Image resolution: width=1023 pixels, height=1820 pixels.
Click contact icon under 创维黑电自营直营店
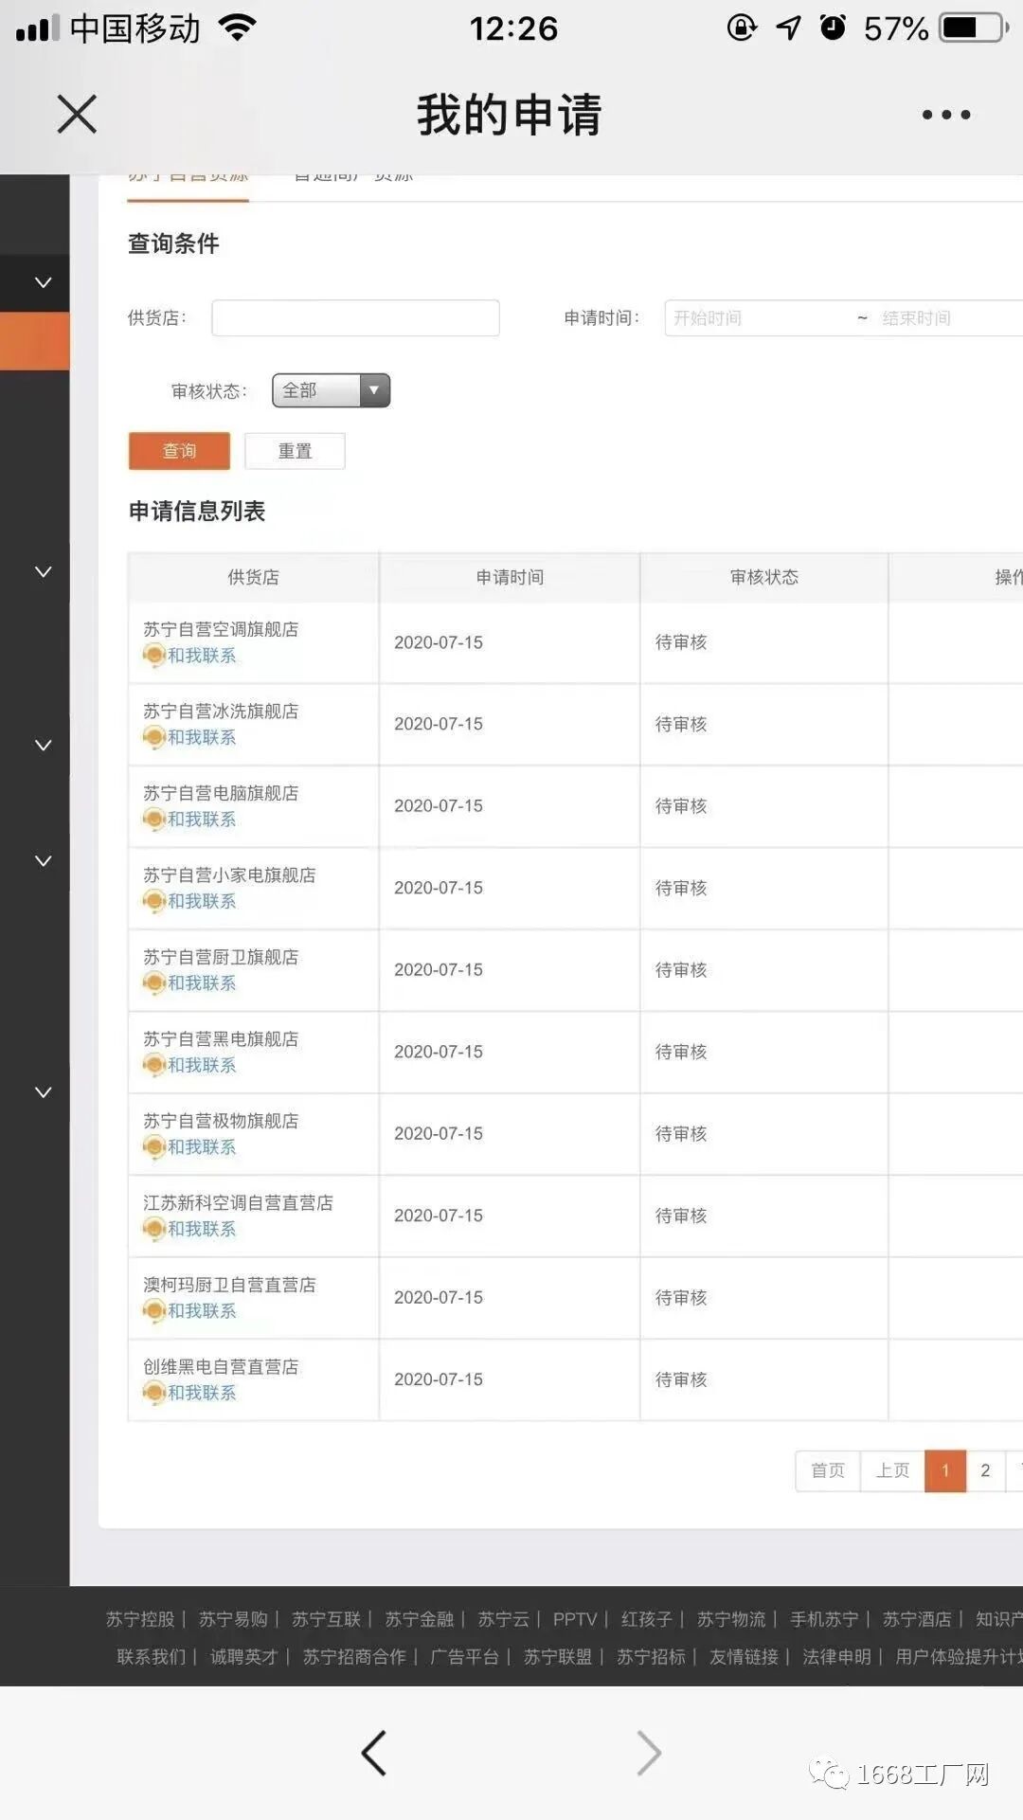pyautogui.click(x=153, y=1394)
